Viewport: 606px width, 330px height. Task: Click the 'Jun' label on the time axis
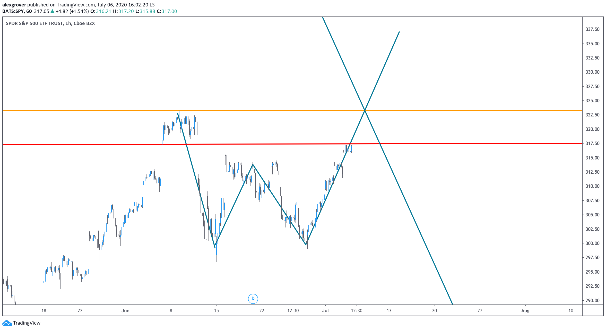click(x=125, y=310)
